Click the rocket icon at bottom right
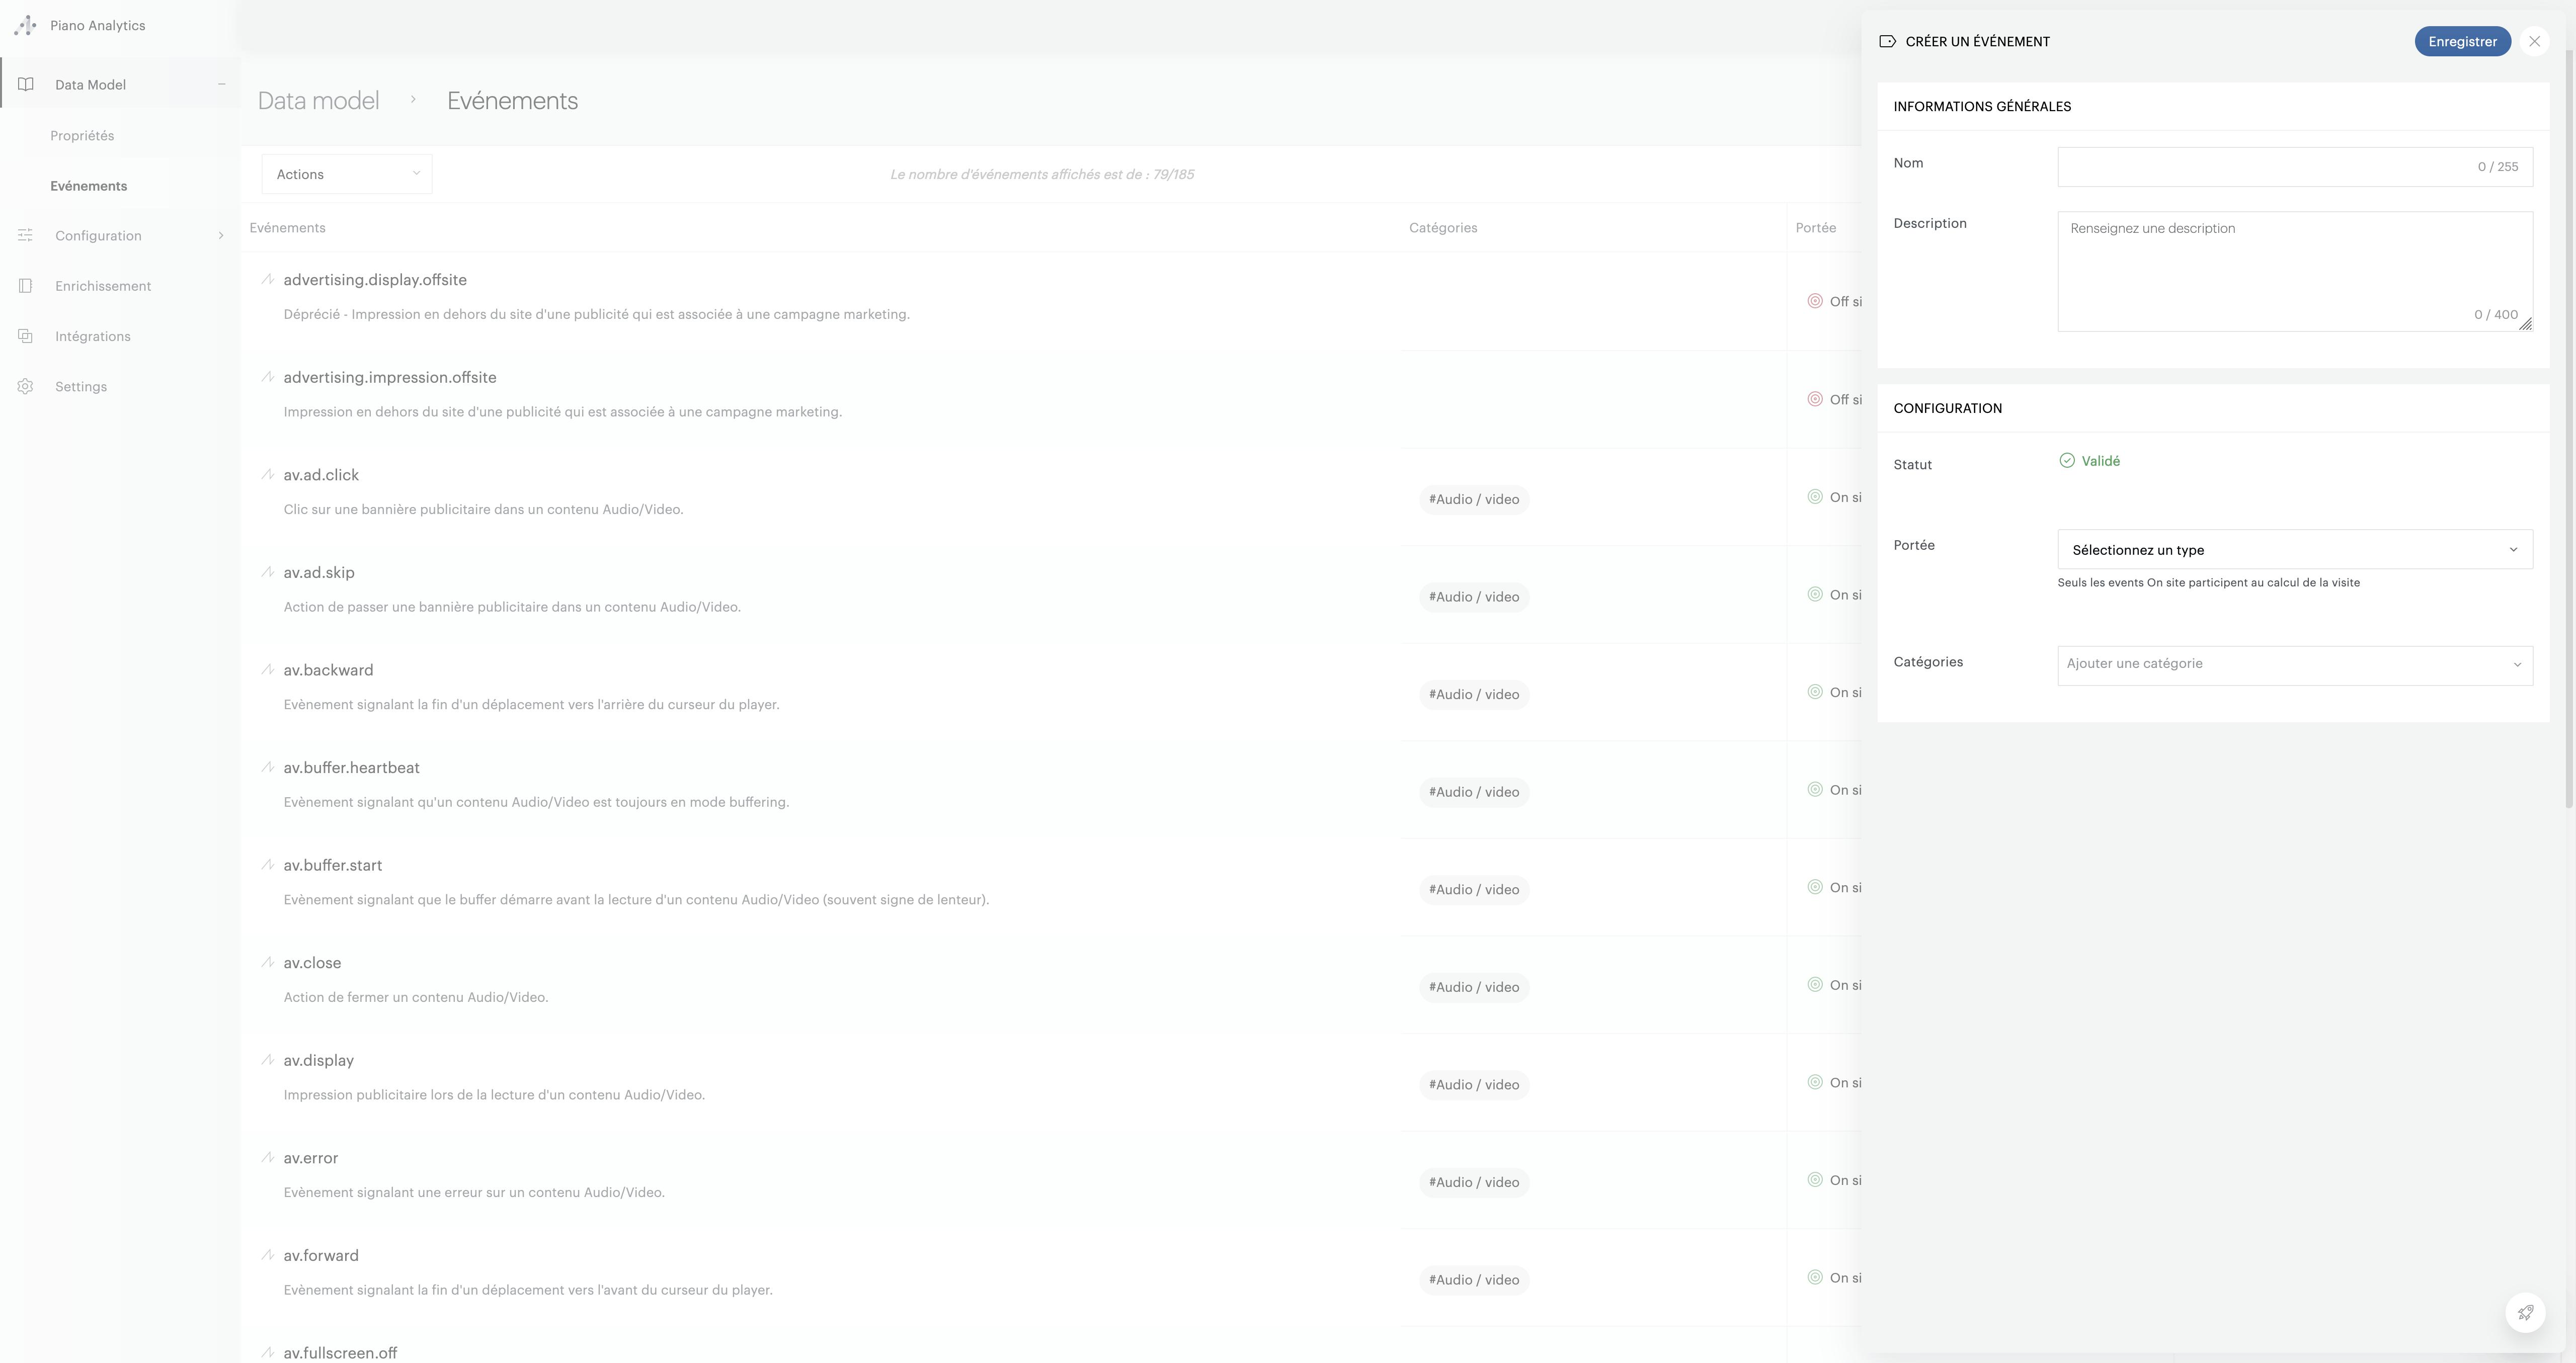The height and width of the screenshot is (1363, 2576). (x=2525, y=1312)
